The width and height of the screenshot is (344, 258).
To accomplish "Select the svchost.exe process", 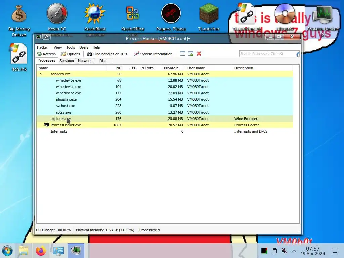I will point(165,106).
